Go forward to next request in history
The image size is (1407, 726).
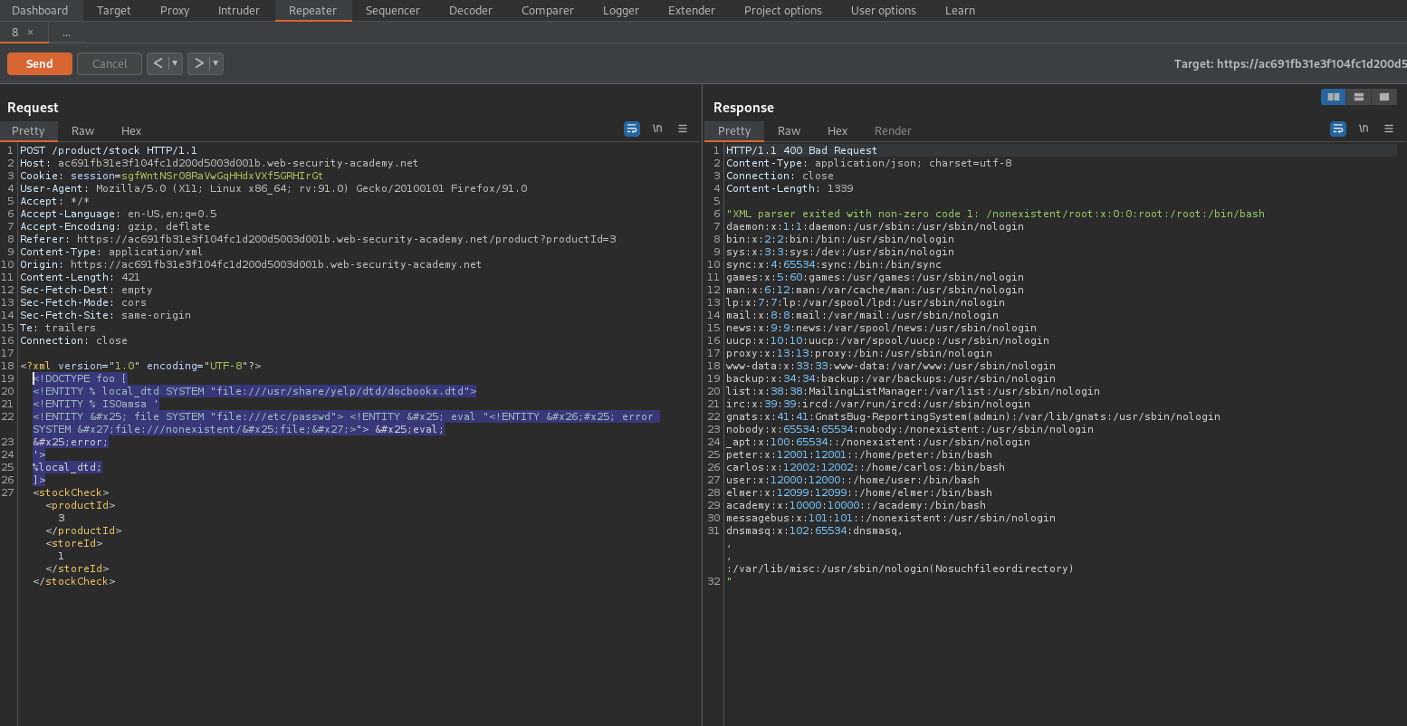tap(199, 63)
